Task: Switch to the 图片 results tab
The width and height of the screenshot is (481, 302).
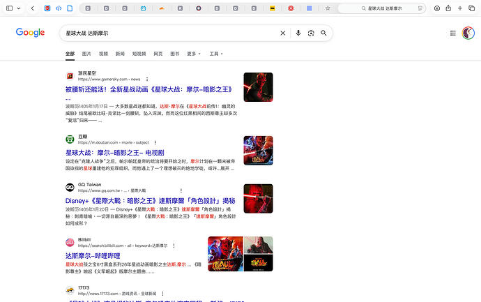Action: [x=86, y=54]
